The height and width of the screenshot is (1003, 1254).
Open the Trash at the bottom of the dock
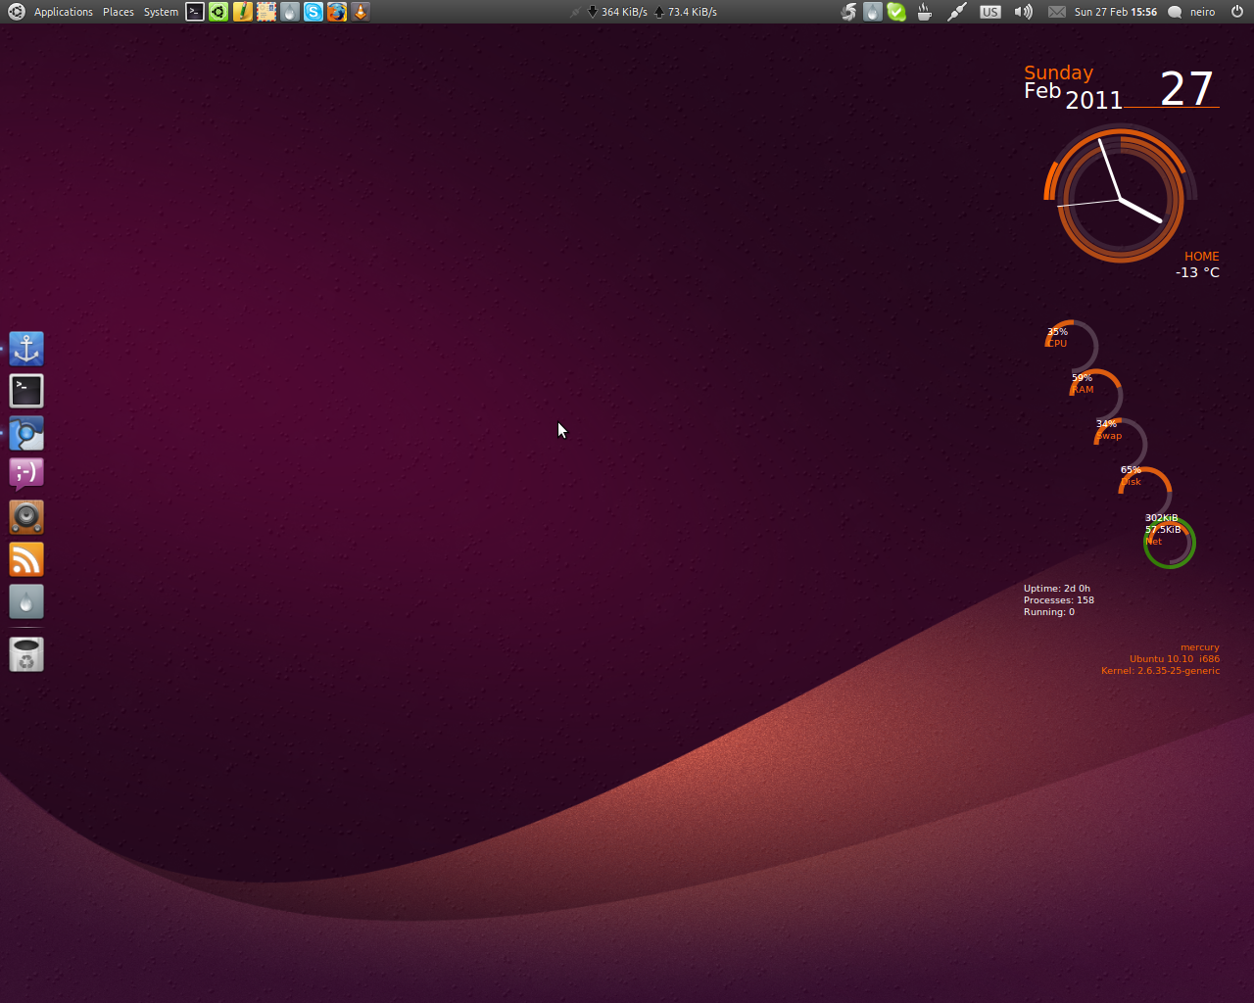tap(25, 654)
